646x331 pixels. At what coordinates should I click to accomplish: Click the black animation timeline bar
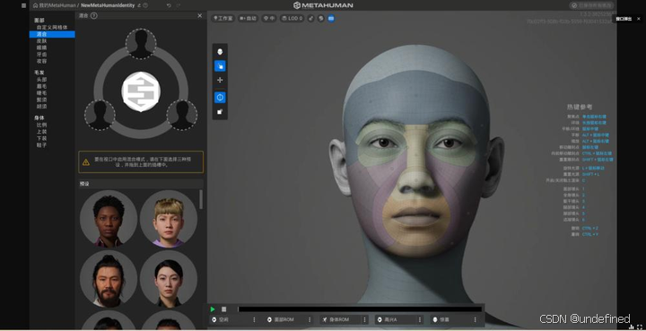point(360,309)
